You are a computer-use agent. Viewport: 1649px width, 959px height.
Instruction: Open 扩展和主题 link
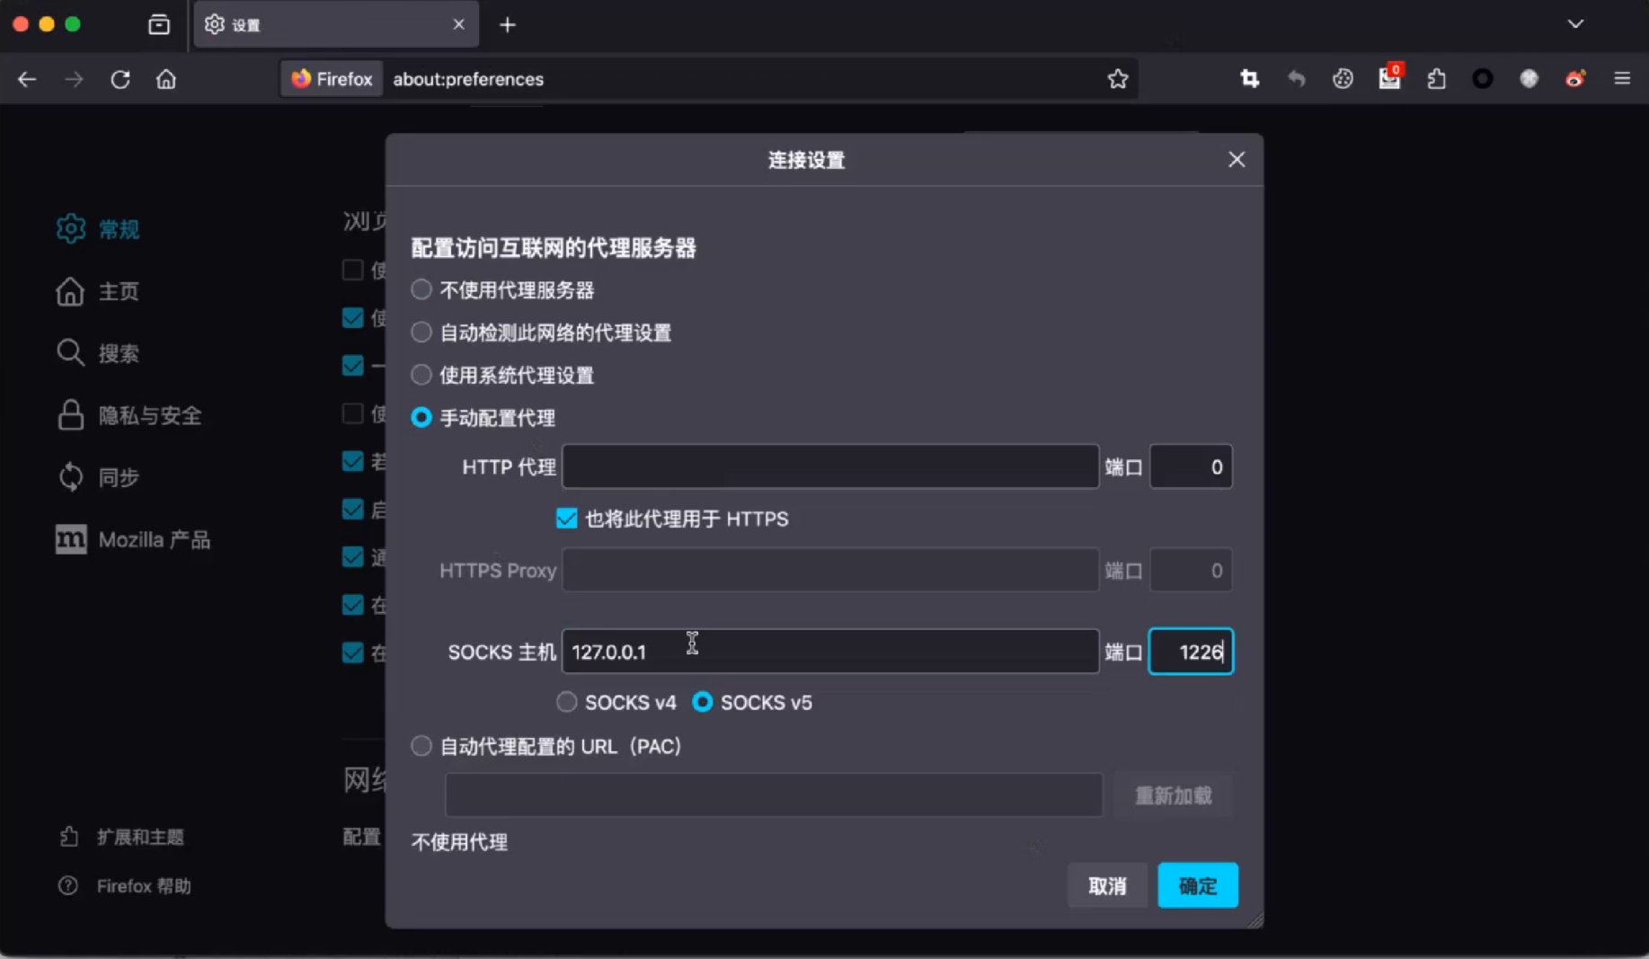pos(122,837)
